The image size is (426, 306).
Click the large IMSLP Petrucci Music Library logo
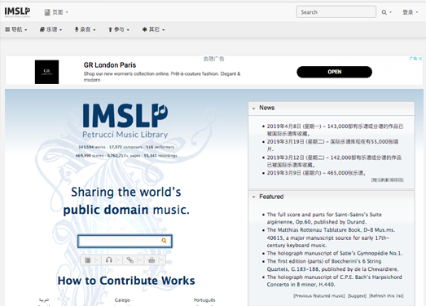tap(125, 121)
